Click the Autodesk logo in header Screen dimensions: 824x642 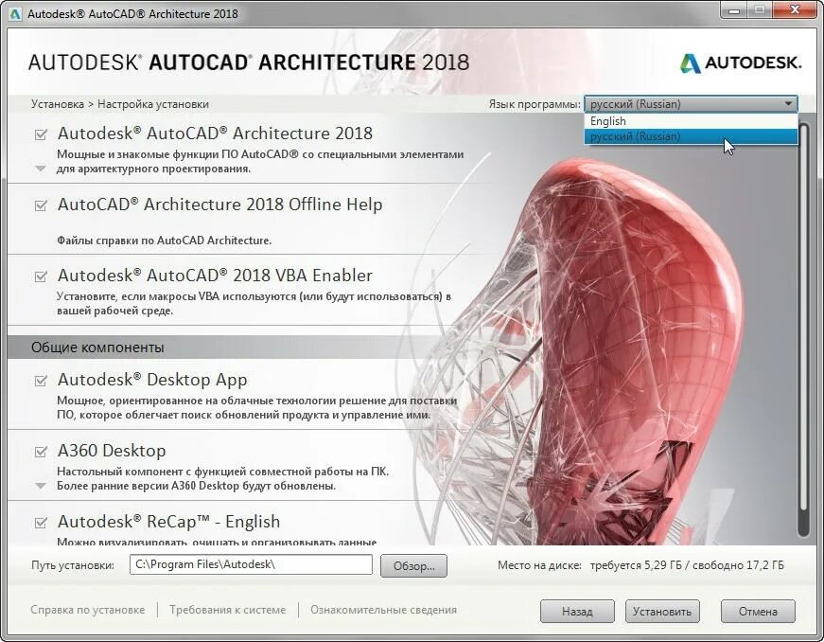(741, 62)
